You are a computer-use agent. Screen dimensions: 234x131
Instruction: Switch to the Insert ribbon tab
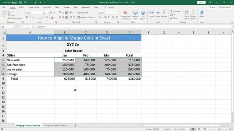(x=22, y=7)
